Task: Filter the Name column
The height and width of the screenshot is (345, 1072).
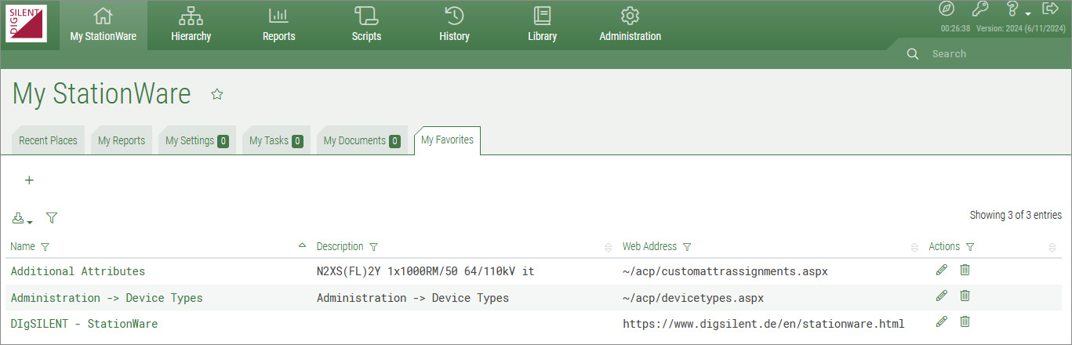Action: 45,247
